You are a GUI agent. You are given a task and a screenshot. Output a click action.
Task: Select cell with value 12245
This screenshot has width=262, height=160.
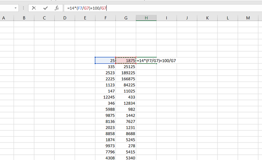(105, 97)
